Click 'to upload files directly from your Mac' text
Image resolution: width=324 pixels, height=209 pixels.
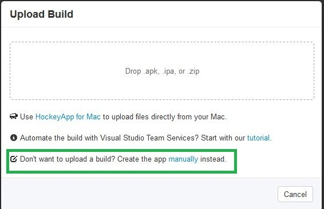[x=165, y=116]
